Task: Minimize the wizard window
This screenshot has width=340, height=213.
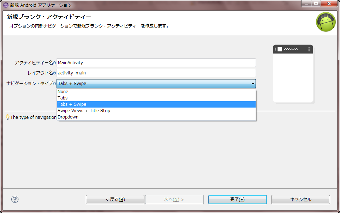Action: coord(306,4)
